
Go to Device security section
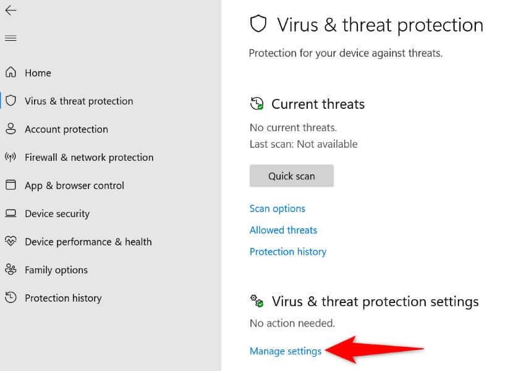pyautogui.click(x=57, y=213)
